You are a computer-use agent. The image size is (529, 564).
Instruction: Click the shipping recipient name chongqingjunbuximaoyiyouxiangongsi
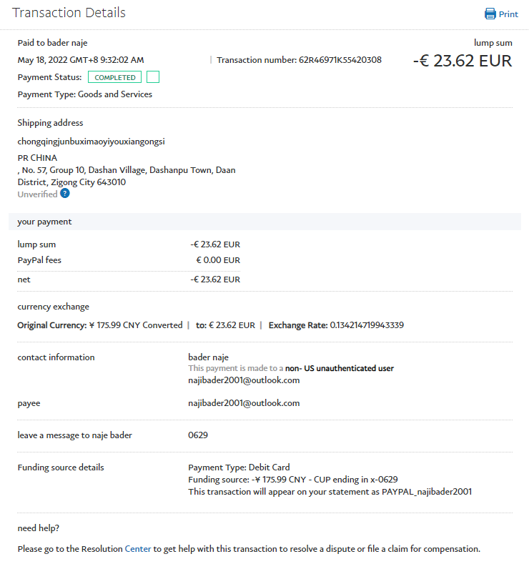coord(91,142)
